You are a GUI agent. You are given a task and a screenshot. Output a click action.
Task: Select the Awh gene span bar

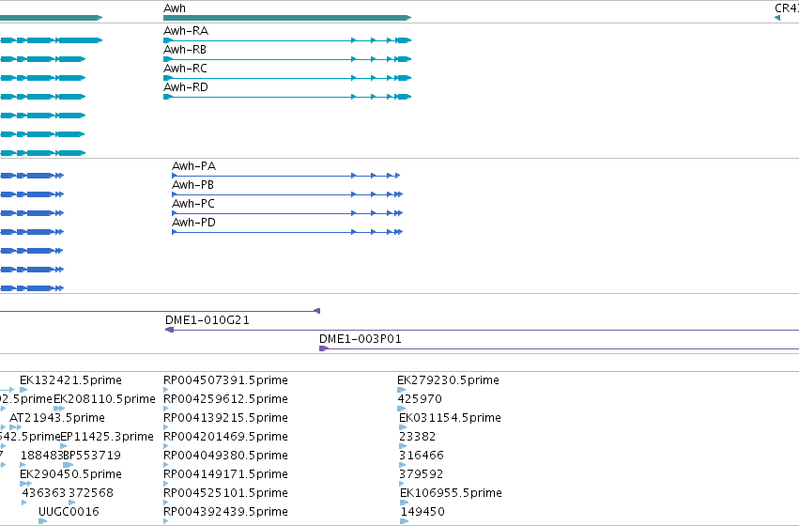click(x=287, y=18)
